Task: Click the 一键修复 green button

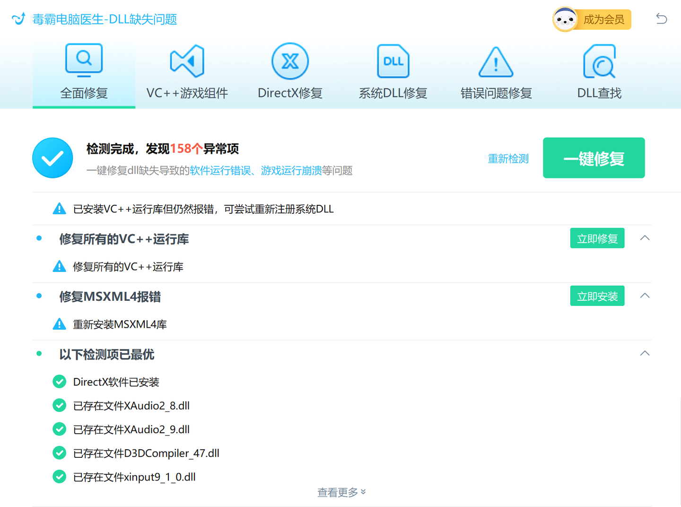Action: [x=594, y=158]
